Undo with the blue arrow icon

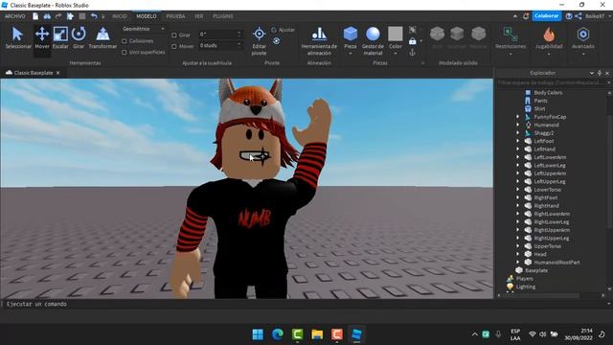pyautogui.click(x=94, y=16)
